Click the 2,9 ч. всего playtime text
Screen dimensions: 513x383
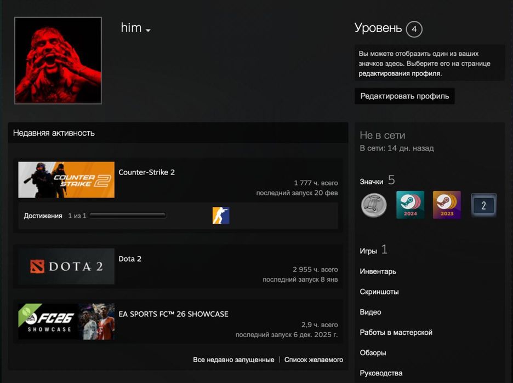click(320, 324)
